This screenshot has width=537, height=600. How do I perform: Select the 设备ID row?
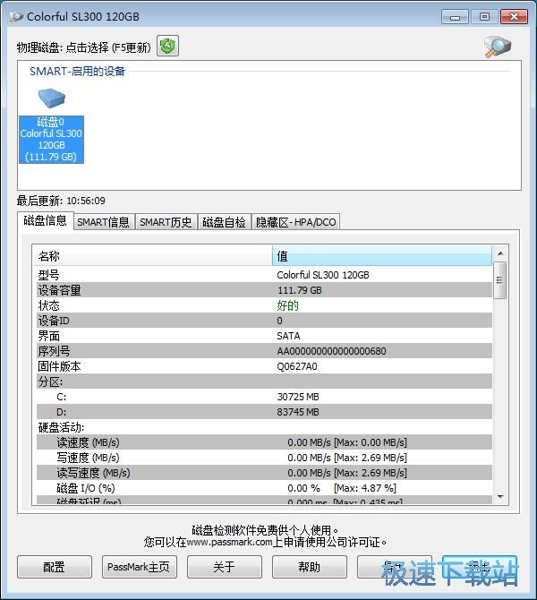(x=264, y=321)
